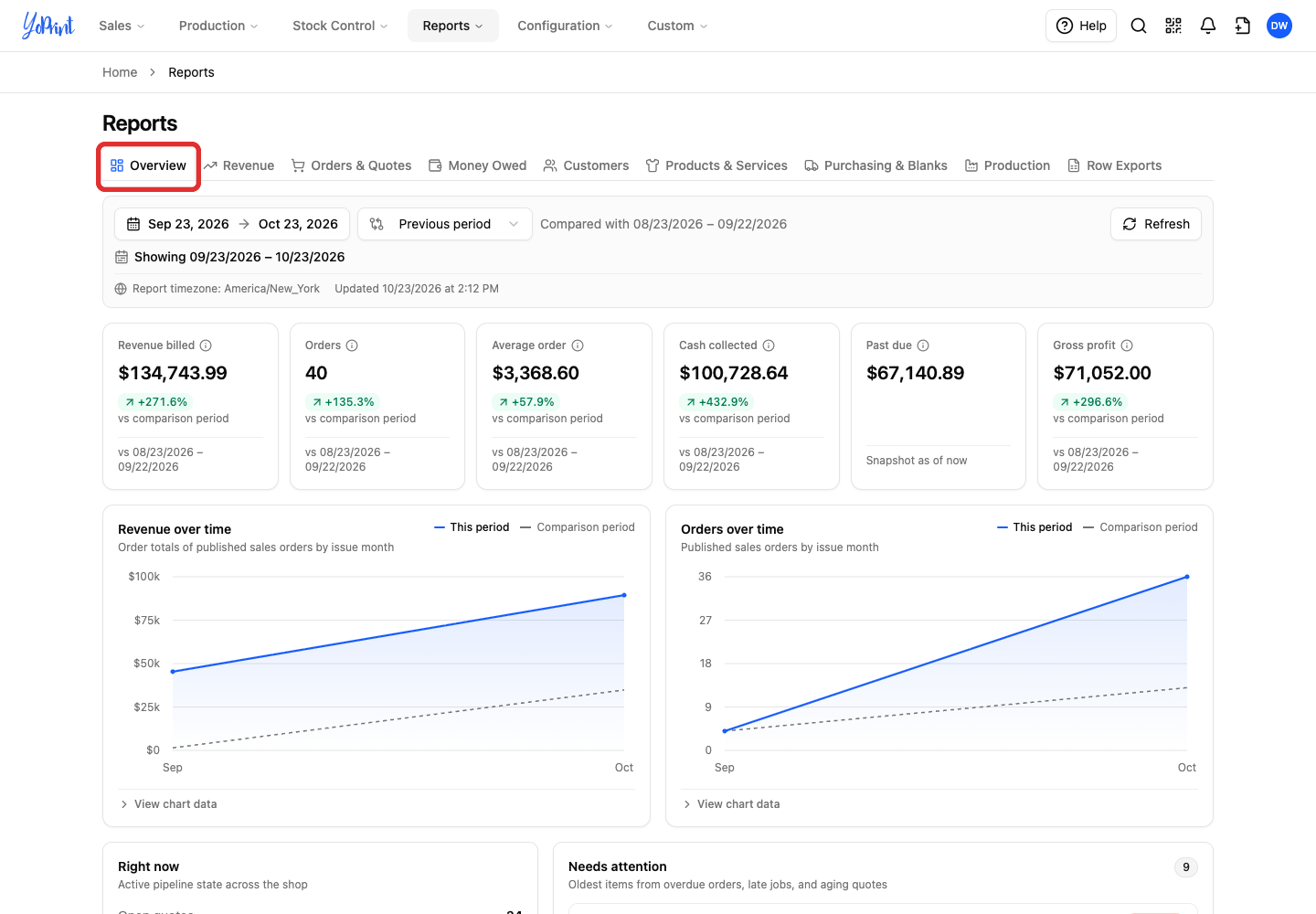1316x914 pixels.
Task: Toggle This period legend in Revenue chart
Action: [472, 527]
